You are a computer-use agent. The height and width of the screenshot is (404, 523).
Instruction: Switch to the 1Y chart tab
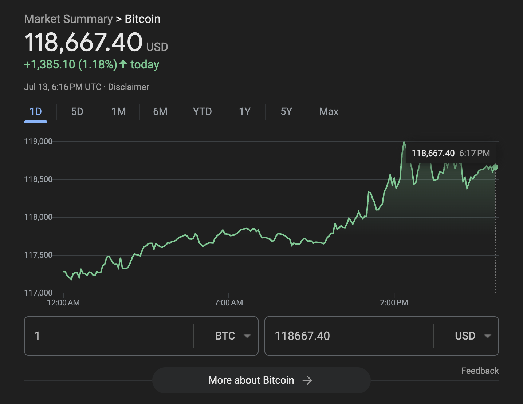pos(245,112)
